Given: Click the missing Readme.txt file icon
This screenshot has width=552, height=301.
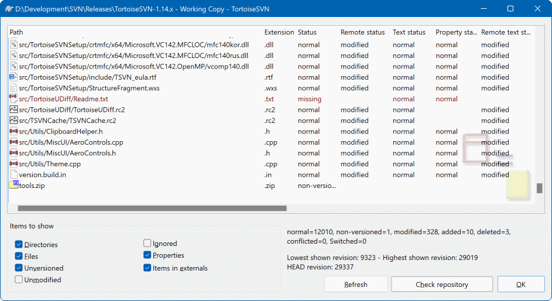Looking at the screenshot, I should [13, 99].
